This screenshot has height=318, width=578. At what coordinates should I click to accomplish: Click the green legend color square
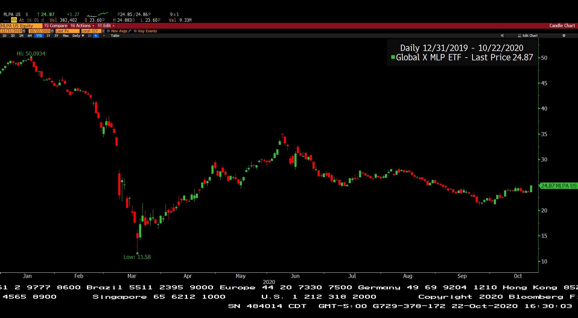coord(393,57)
